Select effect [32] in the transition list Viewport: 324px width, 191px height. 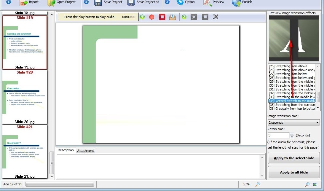[x=292, y=93]
